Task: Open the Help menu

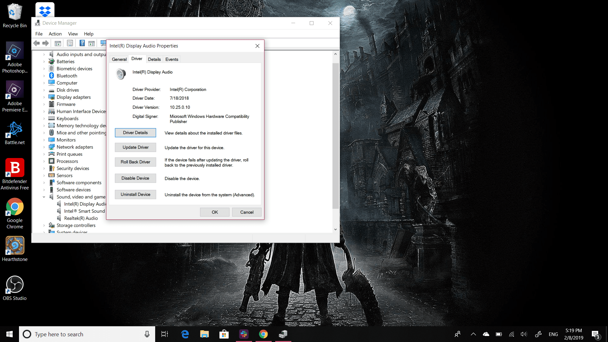Action: point(89,34)
